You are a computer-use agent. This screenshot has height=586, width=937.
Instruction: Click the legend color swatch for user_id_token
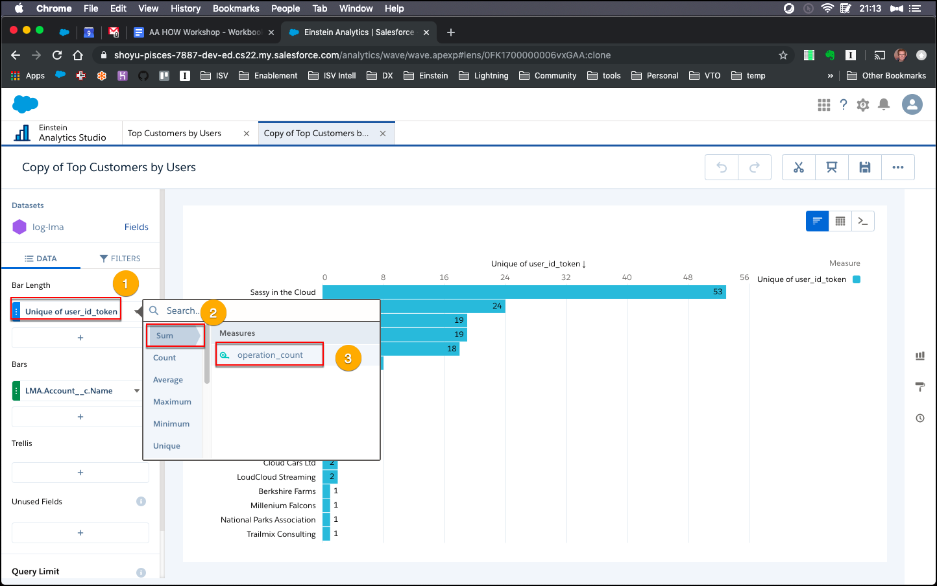pyautogui.click(x=857, y=279)
